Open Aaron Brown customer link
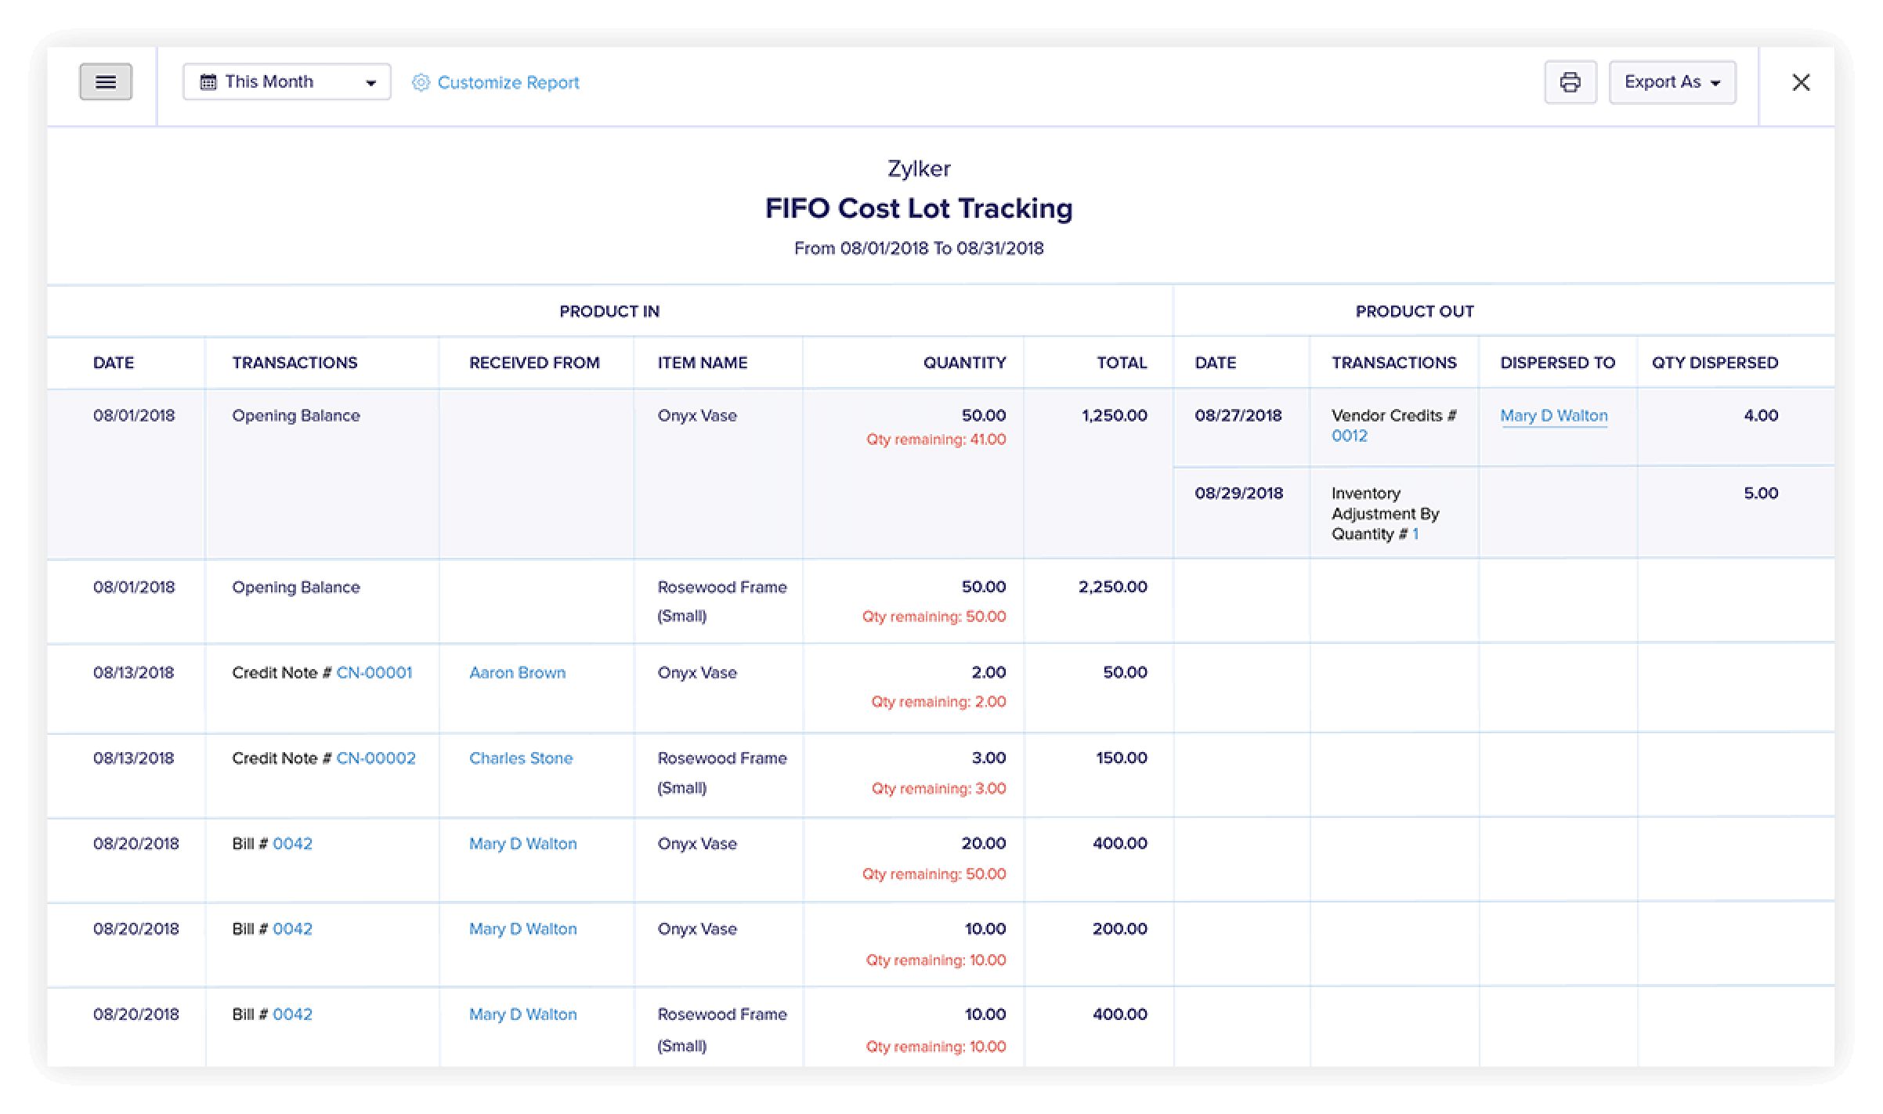The width and height of the screenshot is (1883, 1114). [517, 672]
